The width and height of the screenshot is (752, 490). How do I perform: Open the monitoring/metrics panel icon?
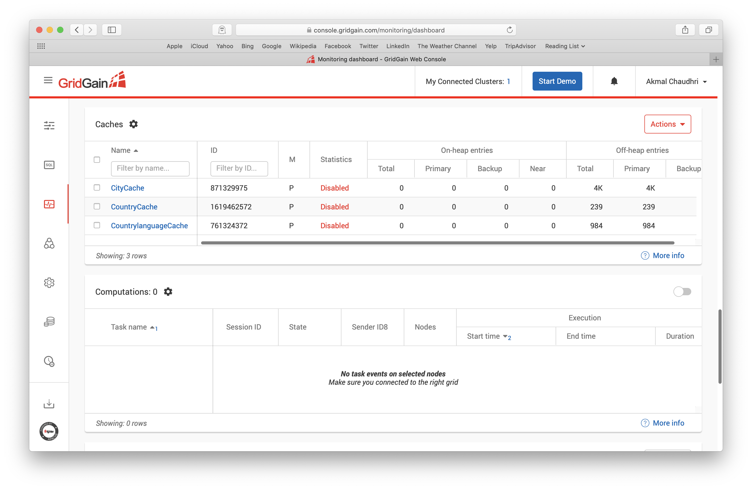pyautogui.click(x=49, y=203)
